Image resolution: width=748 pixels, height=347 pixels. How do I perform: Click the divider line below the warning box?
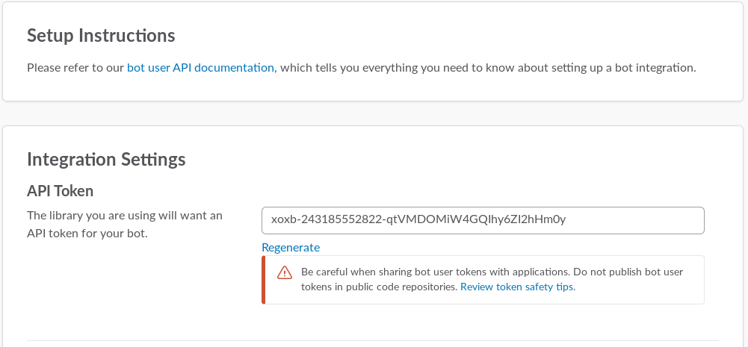tap(374, 341)
